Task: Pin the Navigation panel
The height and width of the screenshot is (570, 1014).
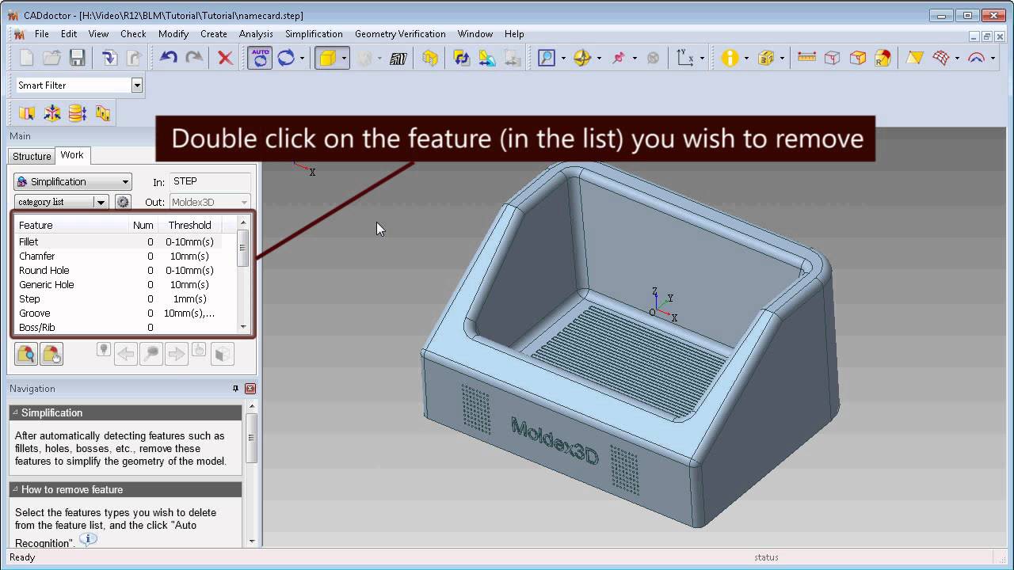Action: click(x=235, y=389)
